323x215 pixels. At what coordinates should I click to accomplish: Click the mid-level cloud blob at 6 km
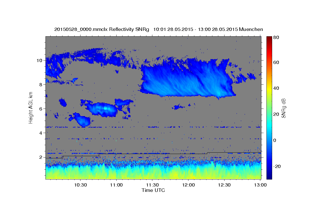coord(102,109)
